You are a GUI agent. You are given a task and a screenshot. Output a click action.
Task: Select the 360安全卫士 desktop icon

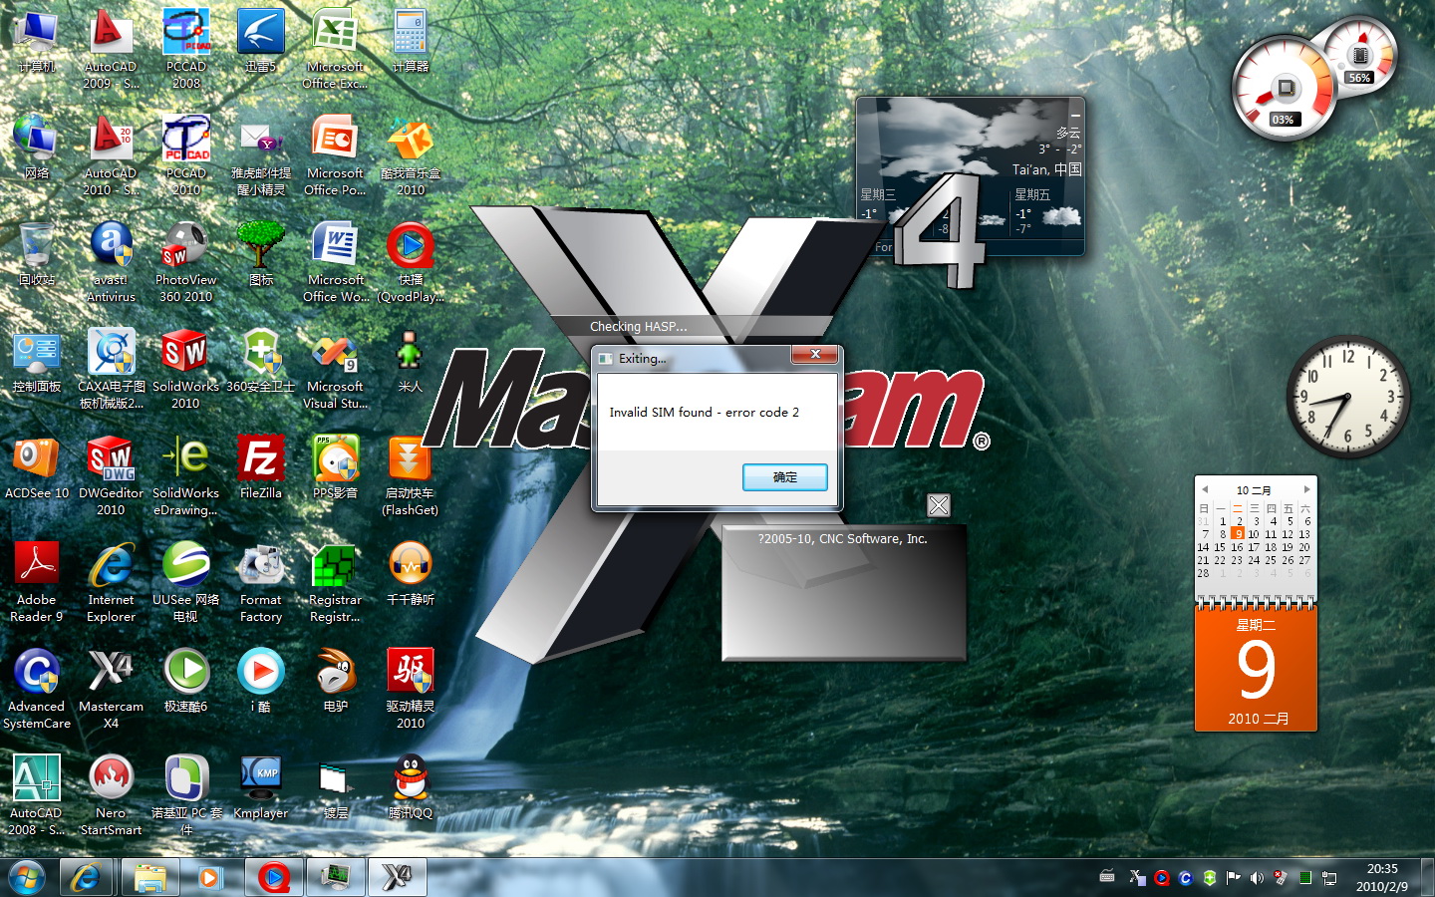point(260,362)
